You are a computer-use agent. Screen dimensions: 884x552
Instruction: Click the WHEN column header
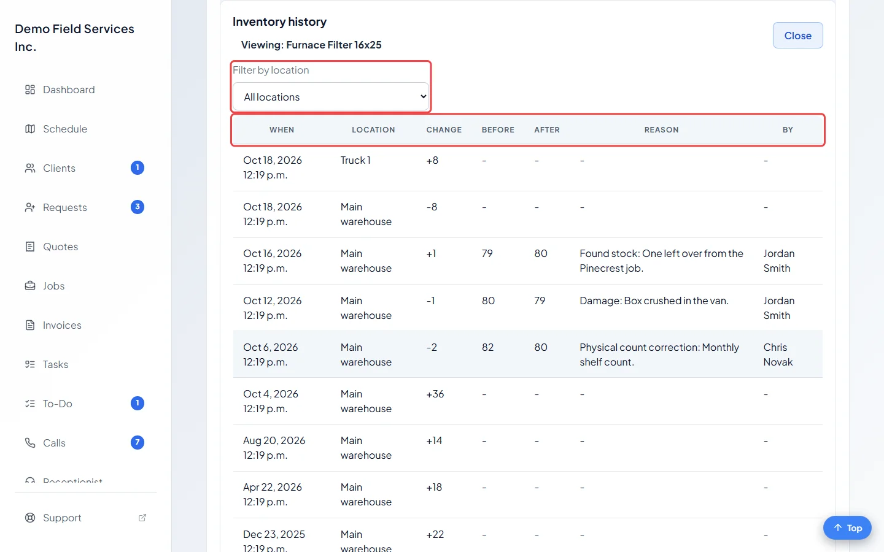click(282, 130)
